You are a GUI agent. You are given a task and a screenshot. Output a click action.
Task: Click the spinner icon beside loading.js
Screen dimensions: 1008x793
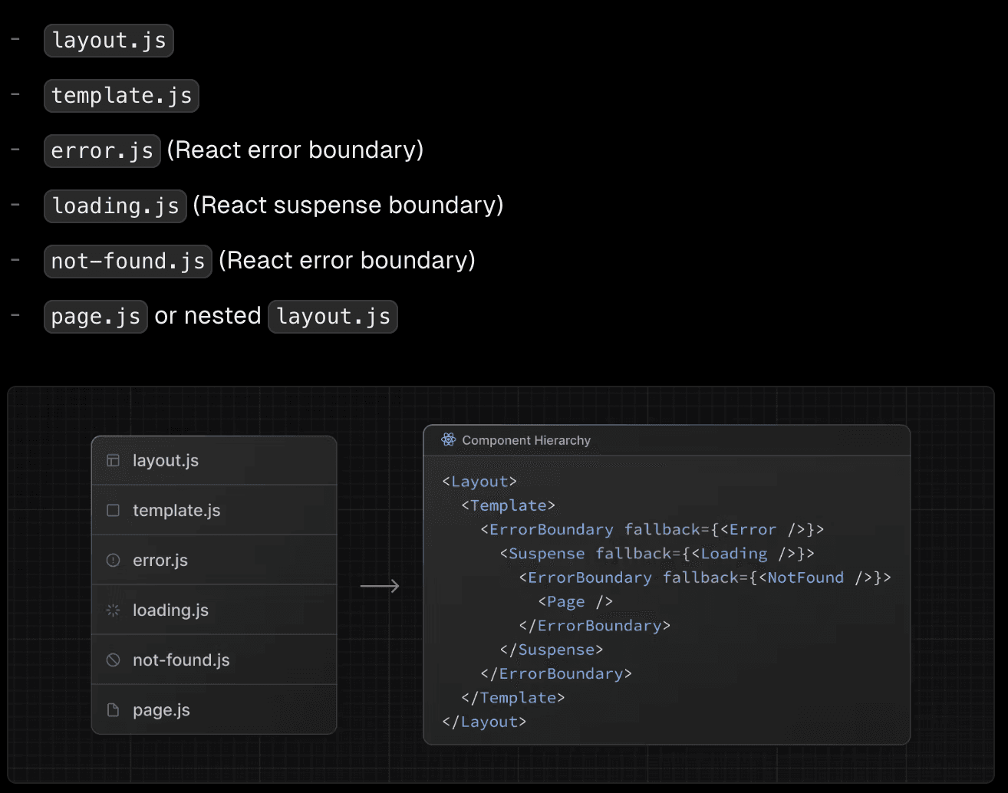pos(113,610)
